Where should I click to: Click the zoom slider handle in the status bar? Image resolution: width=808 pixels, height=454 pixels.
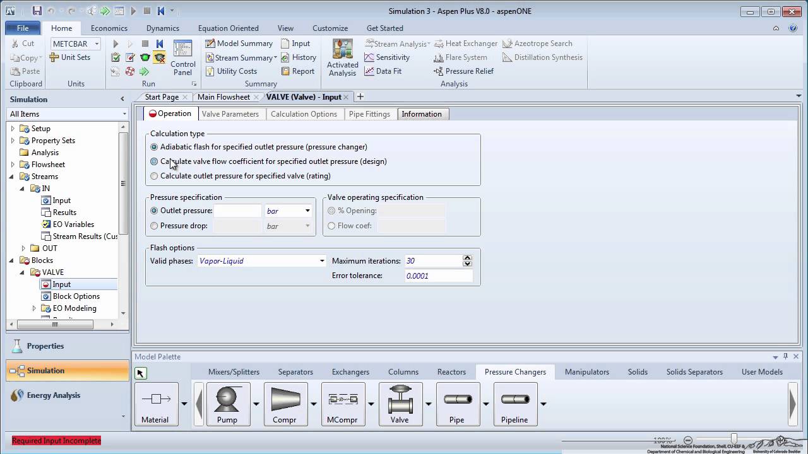point(734,439)
